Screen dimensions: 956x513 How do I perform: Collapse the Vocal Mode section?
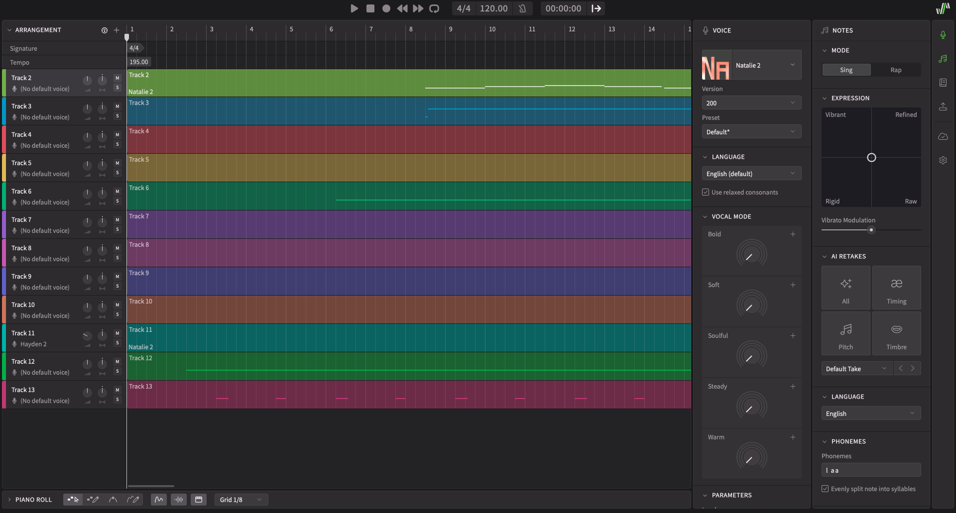[705, 217]
